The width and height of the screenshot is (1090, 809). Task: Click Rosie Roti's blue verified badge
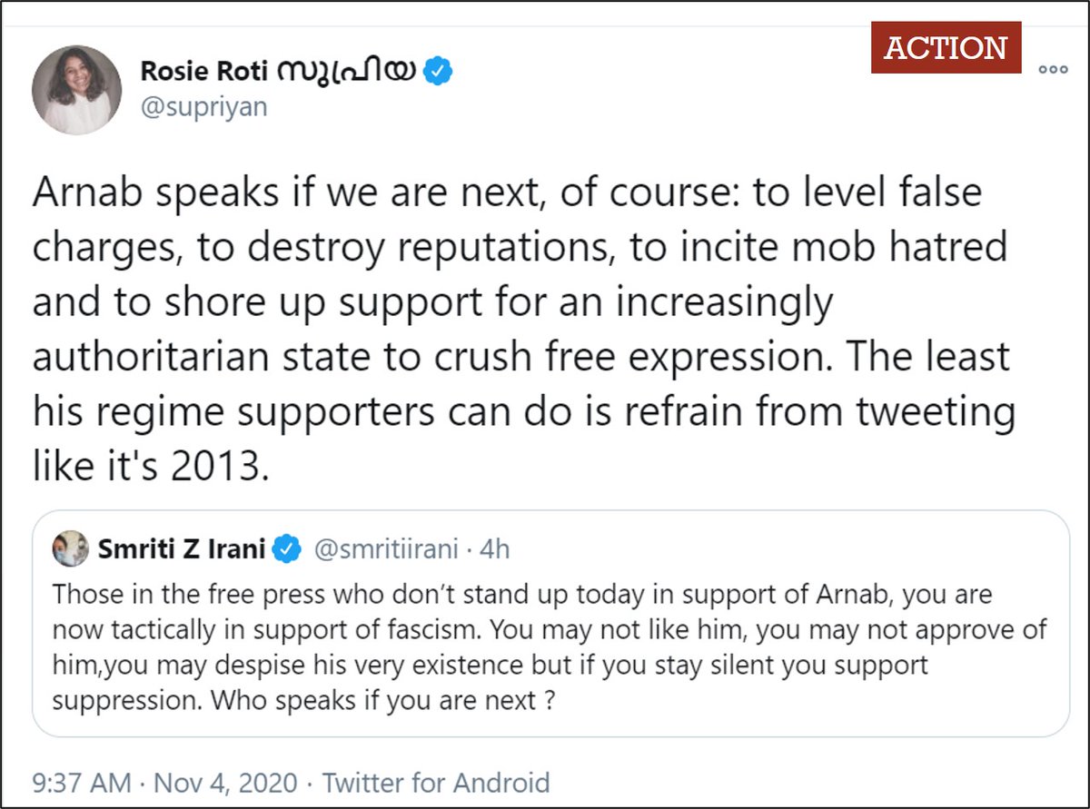tap(440, 72)
